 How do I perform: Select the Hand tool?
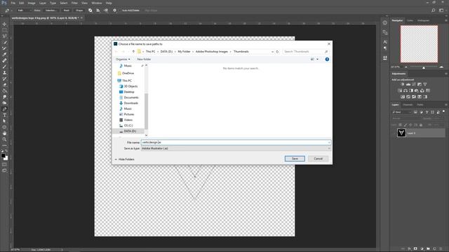click(x=4, y=134)
